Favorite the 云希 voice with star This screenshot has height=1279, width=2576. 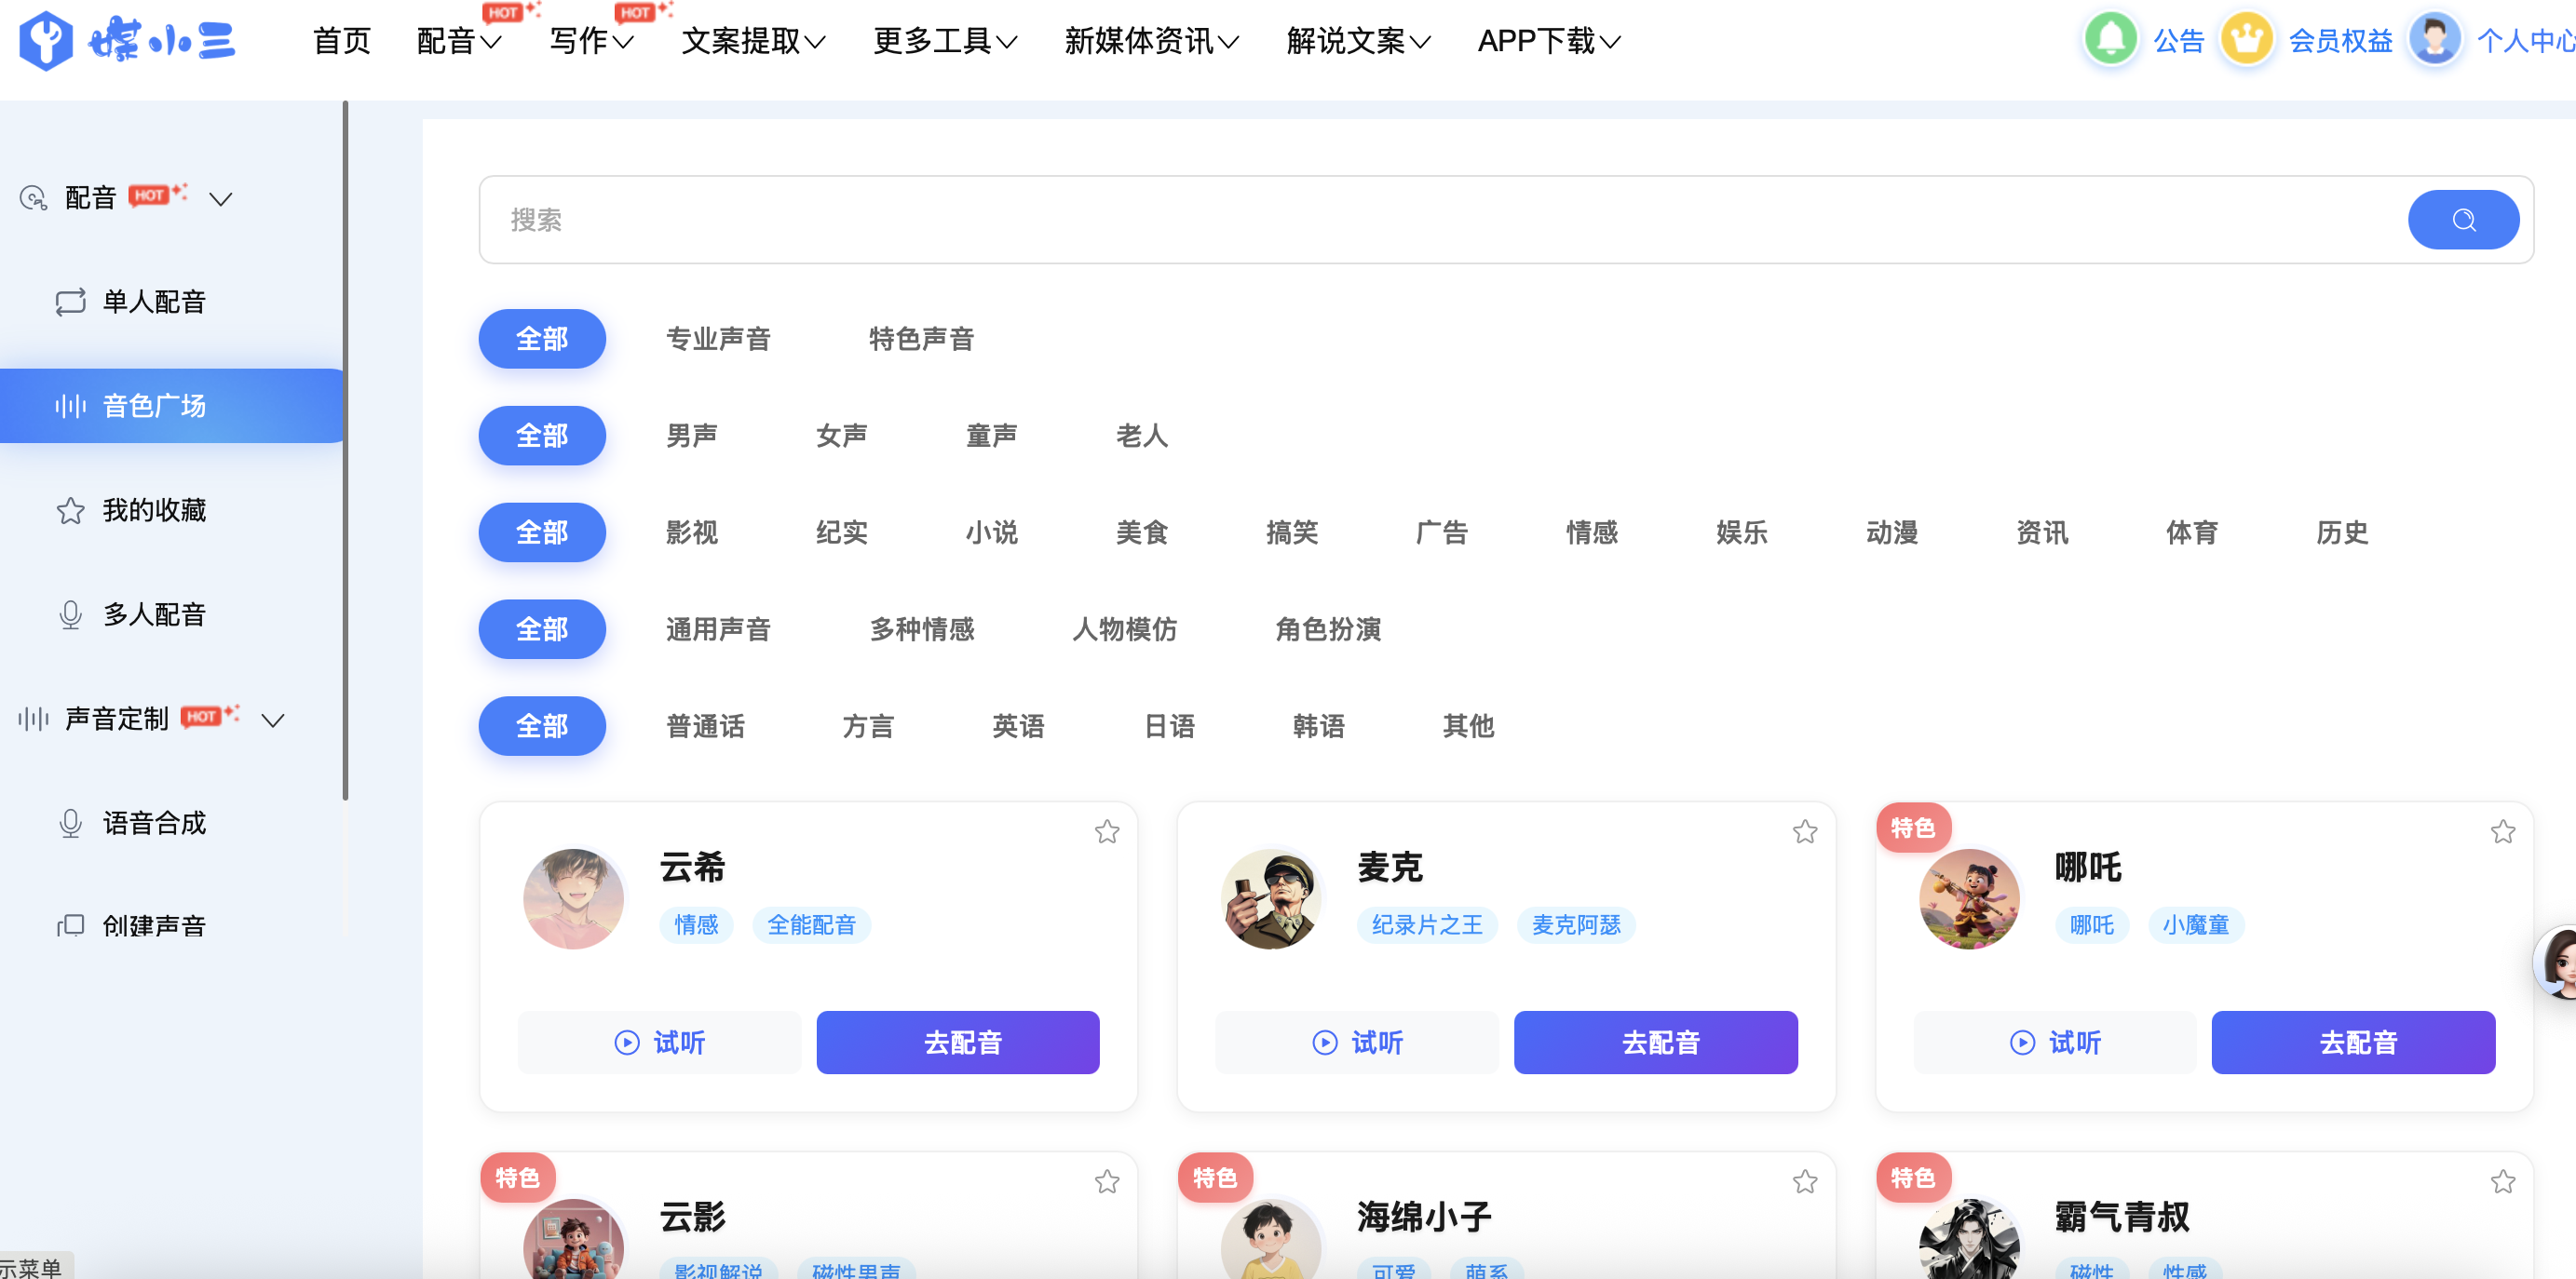click(x=1106, y=831)
